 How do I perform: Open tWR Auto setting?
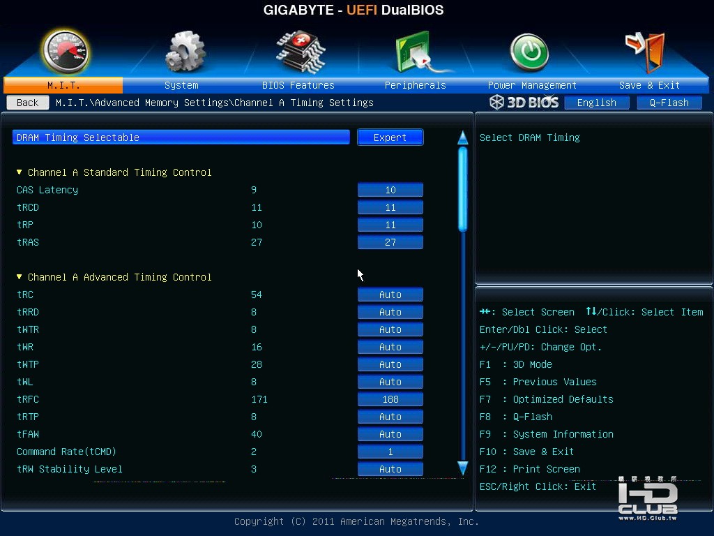[x=390, y=347]
